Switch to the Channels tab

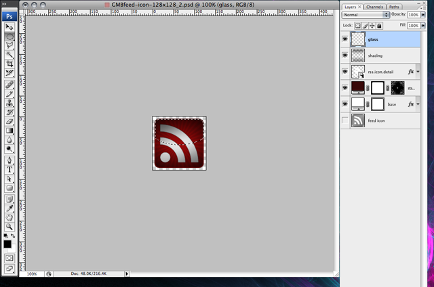tap(374, 7)
